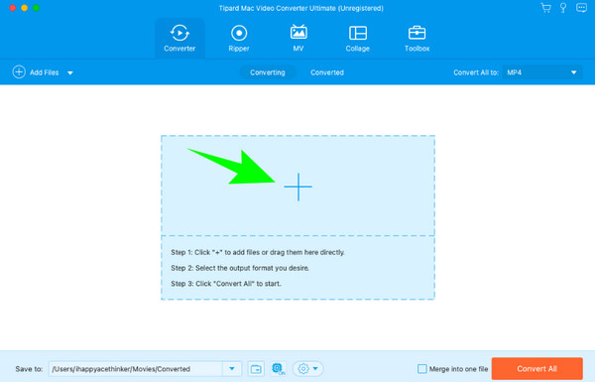Open the Ripper module
The height and width of the screenshot is (382, 595).
[239, 39]
